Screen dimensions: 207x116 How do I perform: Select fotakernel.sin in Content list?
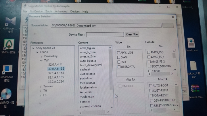pos(88,87)
